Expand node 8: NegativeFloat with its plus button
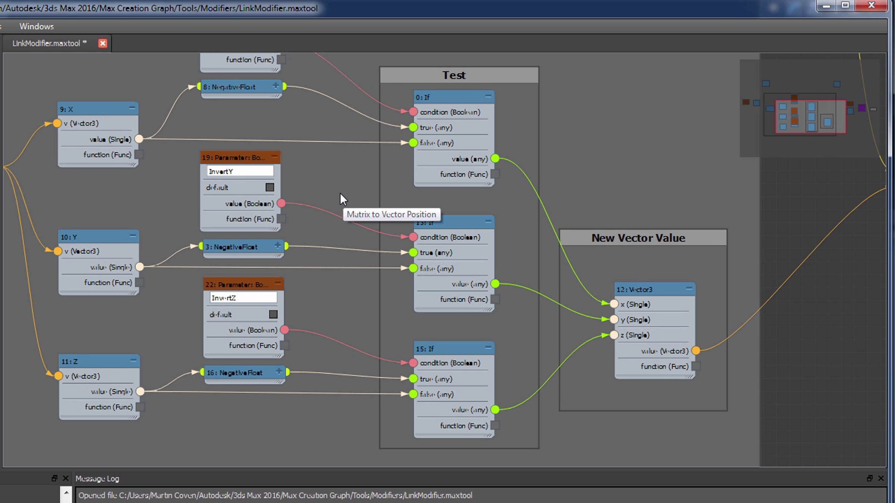This screenshot has width=895, height=503. [x=276, y=86]
